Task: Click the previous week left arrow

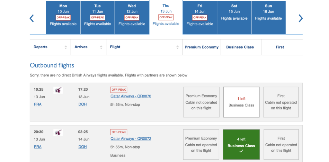Action: coord(32,18)
